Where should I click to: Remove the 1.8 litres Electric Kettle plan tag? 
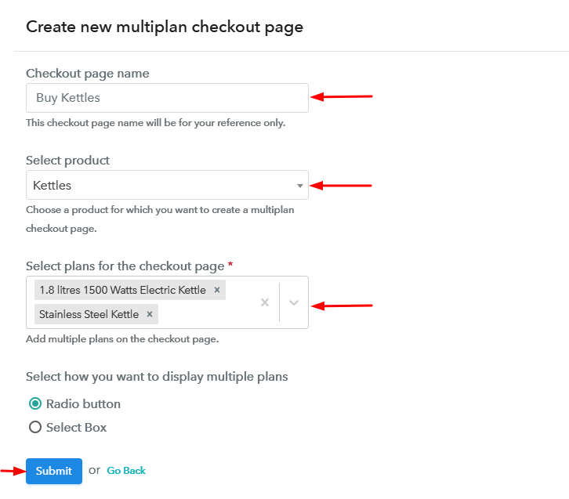click(217, 290)
